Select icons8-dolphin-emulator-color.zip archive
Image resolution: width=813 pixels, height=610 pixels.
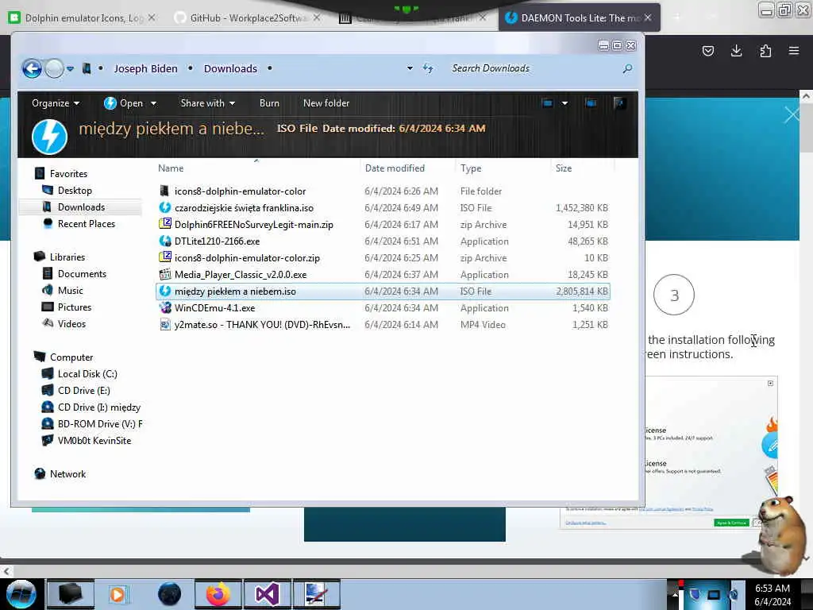(x=383, y=258)
